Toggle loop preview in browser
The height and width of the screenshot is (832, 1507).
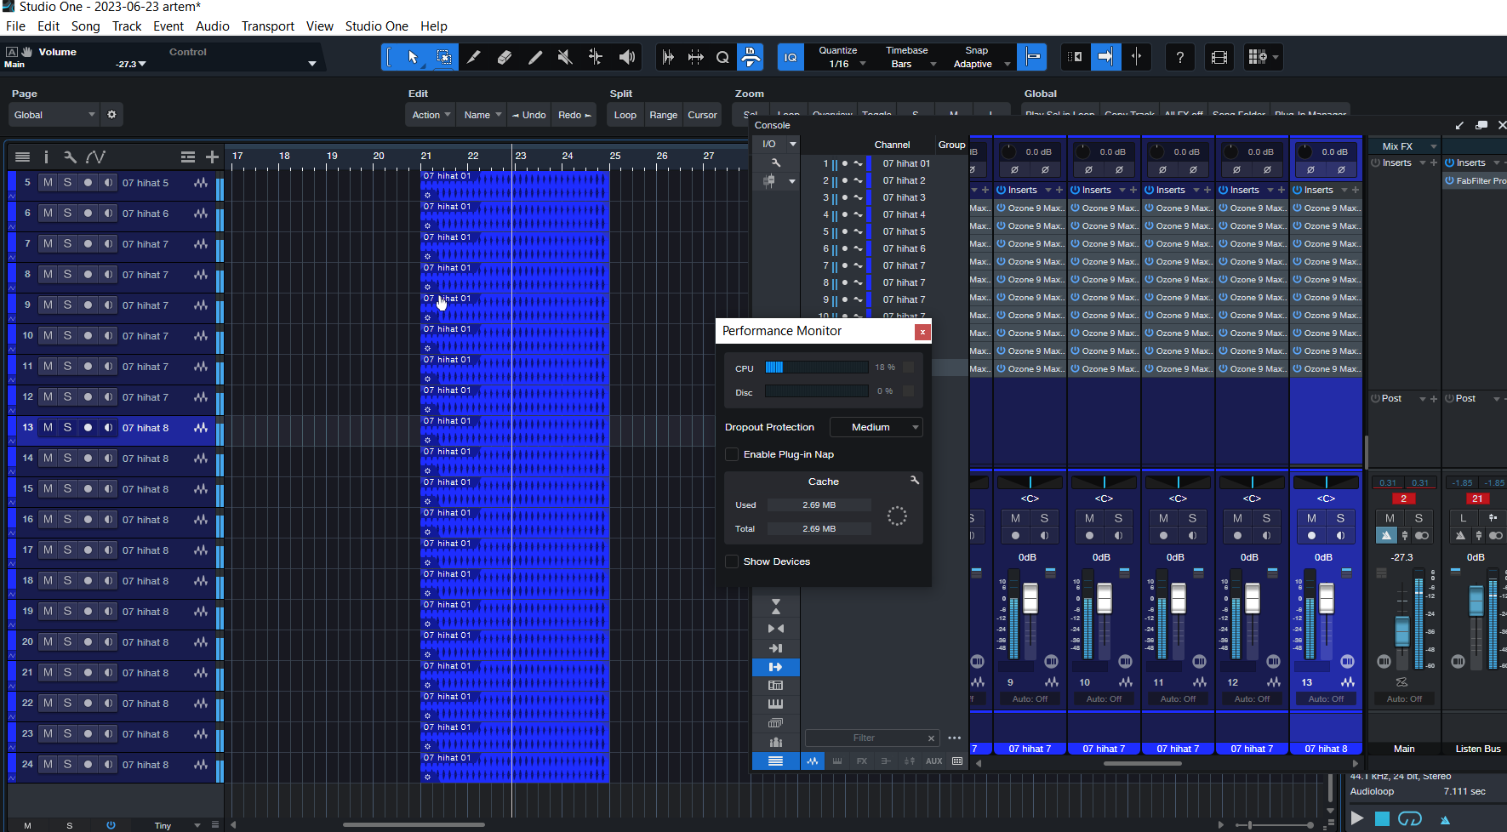coord(1410,818)
